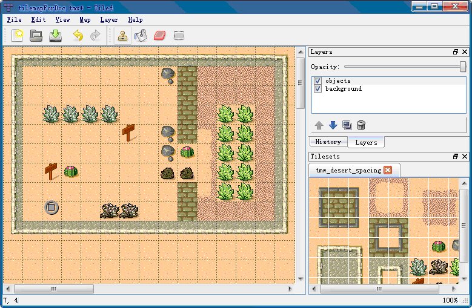Pick the cactus tile in tileset

tap(439, 247)
